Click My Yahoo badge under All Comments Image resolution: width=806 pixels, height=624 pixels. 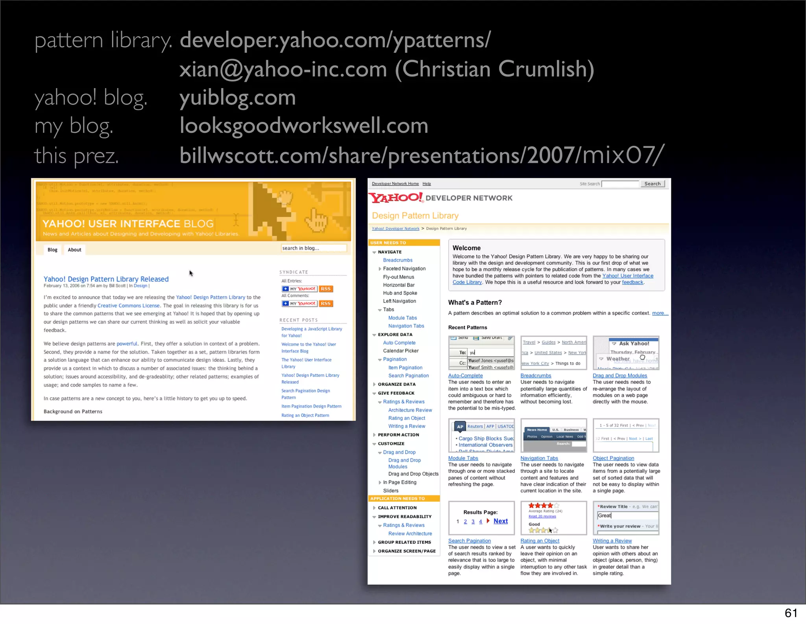299,304
